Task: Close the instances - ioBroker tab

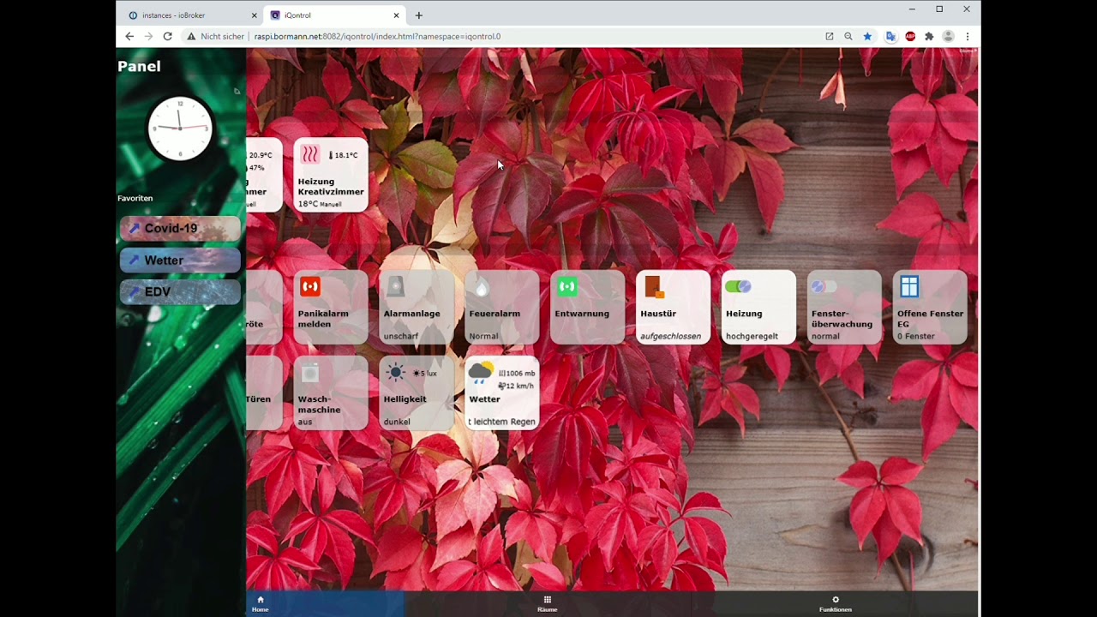Action: click(254, 15)
